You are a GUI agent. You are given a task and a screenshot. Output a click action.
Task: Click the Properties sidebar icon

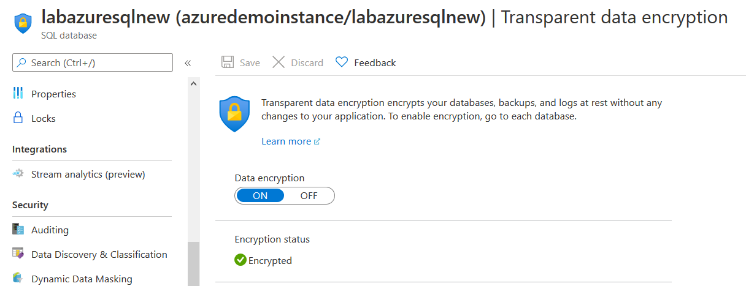[x=18, y=94]
